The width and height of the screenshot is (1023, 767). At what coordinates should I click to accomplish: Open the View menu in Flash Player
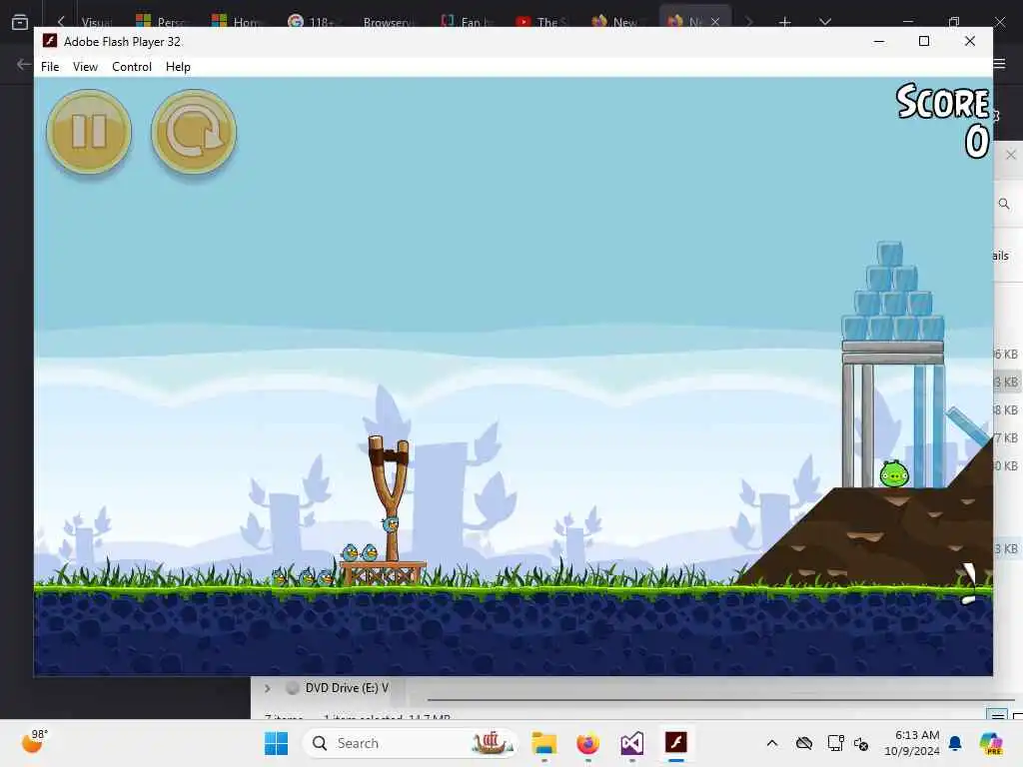pos(85,67)
